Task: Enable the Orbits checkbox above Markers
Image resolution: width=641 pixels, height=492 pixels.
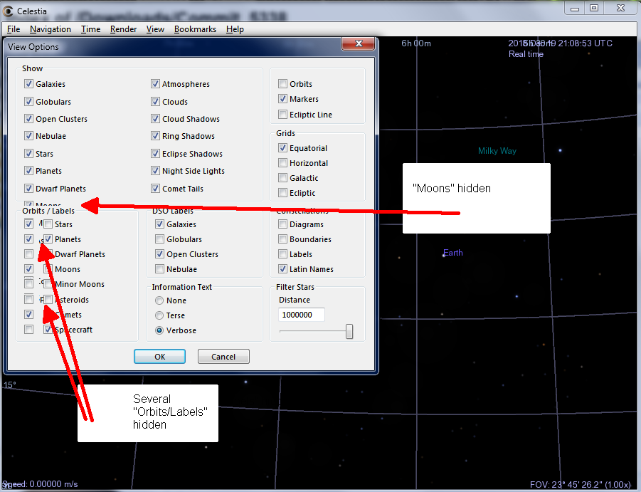Action: point(282,84)
